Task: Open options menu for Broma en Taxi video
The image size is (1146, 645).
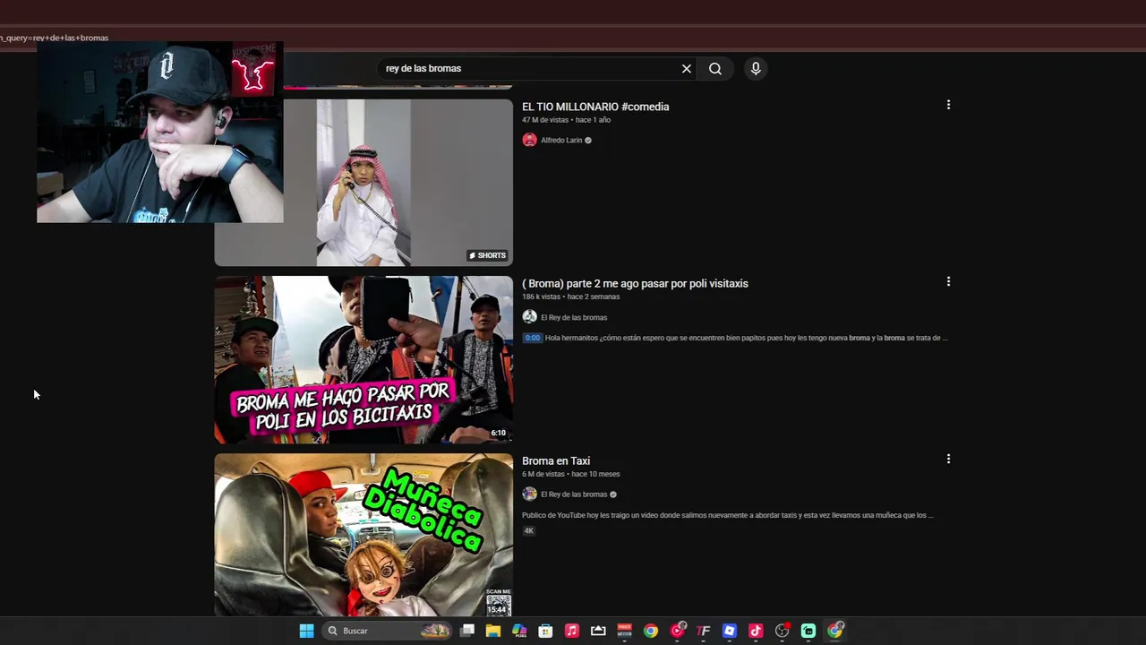Action: [x=948, y=459]
